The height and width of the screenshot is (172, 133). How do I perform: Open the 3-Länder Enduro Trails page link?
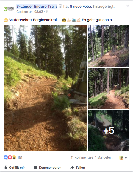pos(37,6)
